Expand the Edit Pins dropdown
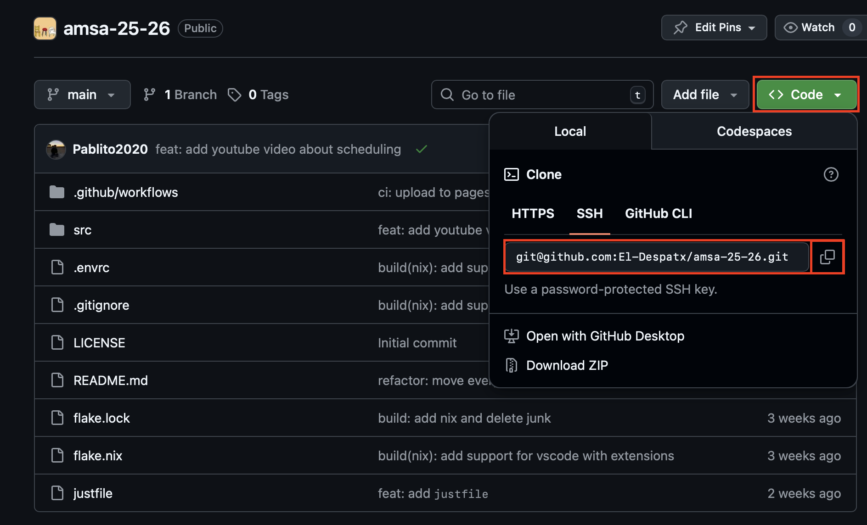The image size is (867, 525). pos(714,28)
